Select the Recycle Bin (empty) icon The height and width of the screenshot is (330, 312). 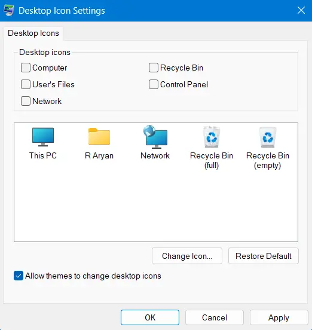[x=268, y=137]
